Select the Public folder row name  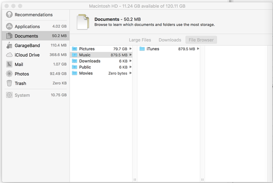coord(85,67)
